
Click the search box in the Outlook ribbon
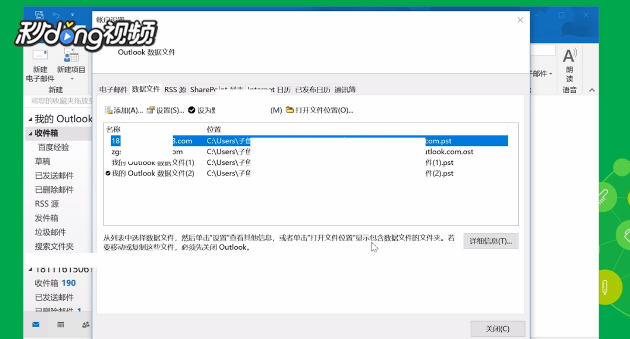coord(543,50)
